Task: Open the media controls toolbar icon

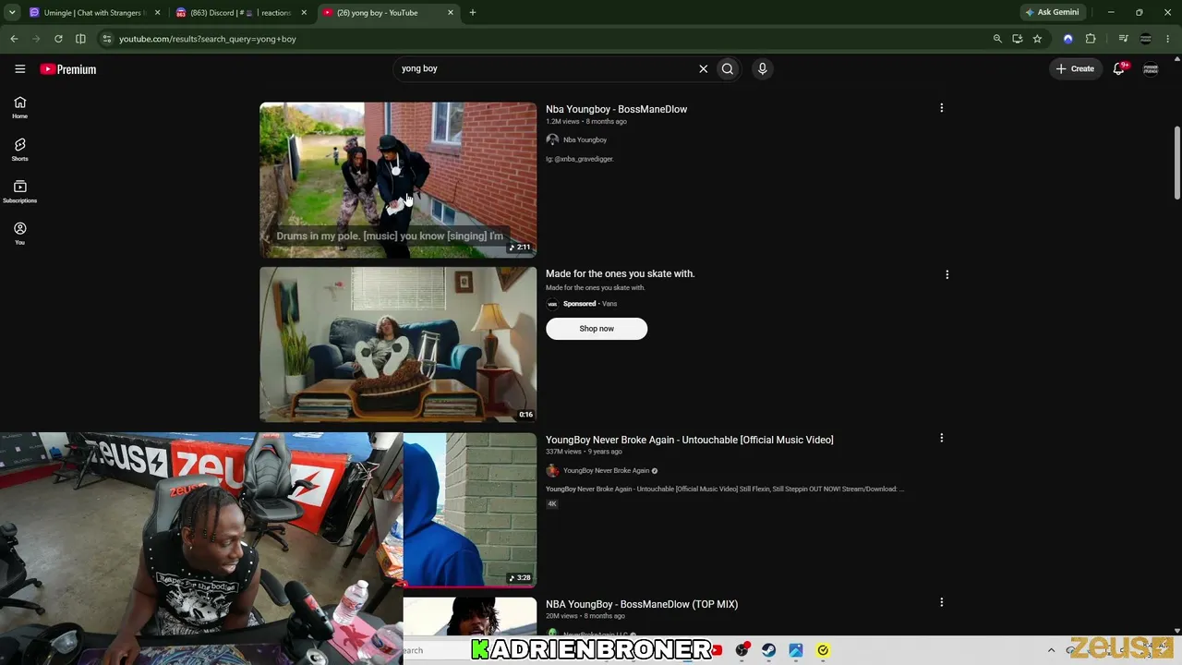Action: [x=1123, y=39]
